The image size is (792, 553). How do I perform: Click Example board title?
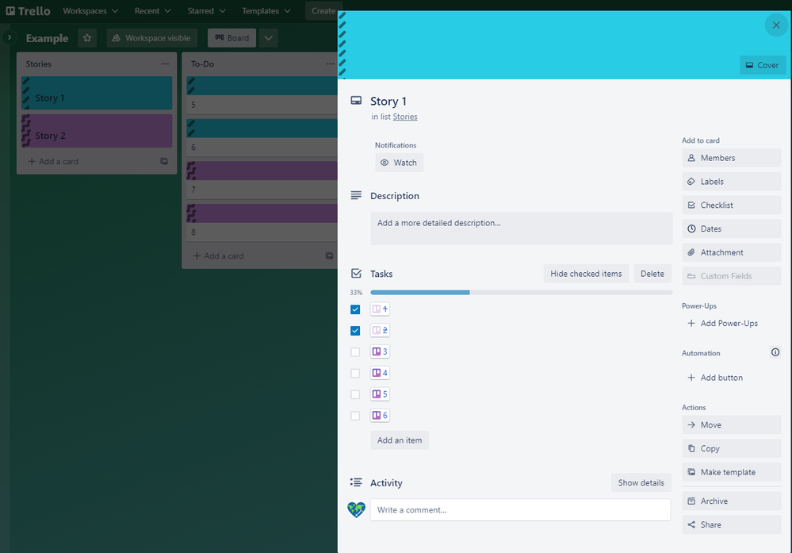tap(47, 38)
